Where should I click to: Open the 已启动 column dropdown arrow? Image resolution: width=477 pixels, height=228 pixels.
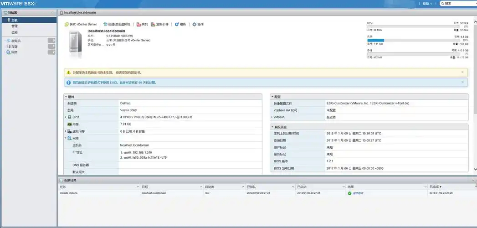click(344, 187)
